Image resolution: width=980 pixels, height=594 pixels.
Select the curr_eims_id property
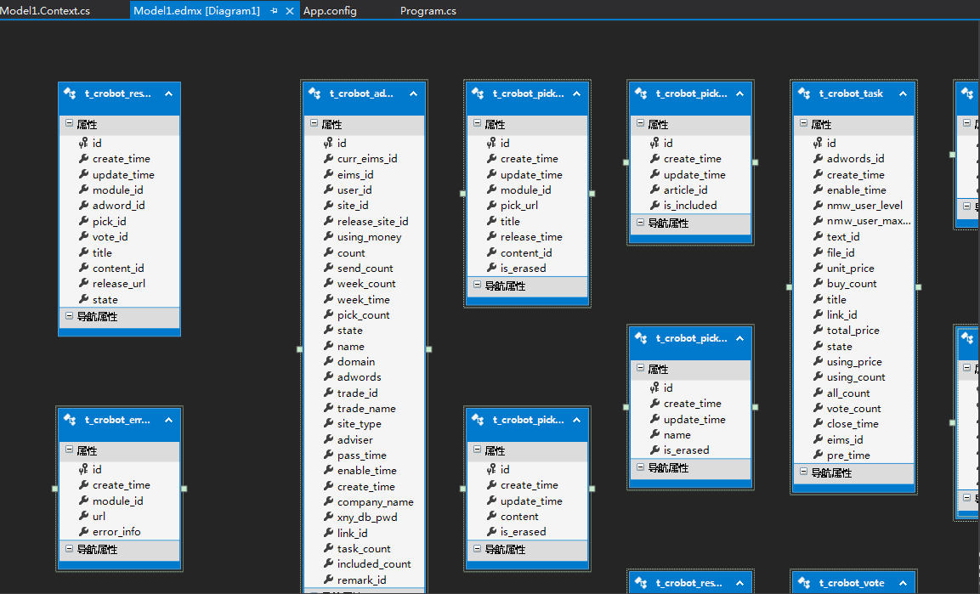pyautogui.click(x=367, y=159)
